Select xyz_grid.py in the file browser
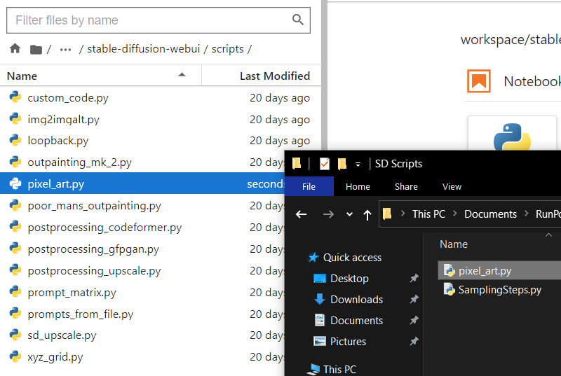 point(55,356)
